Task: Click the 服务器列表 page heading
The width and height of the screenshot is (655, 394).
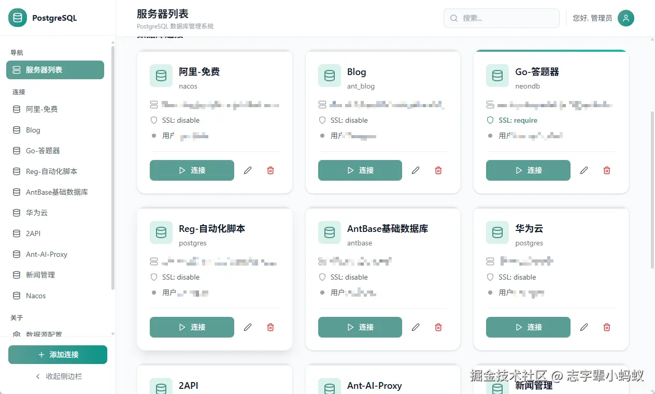Action: click(163, 14)
